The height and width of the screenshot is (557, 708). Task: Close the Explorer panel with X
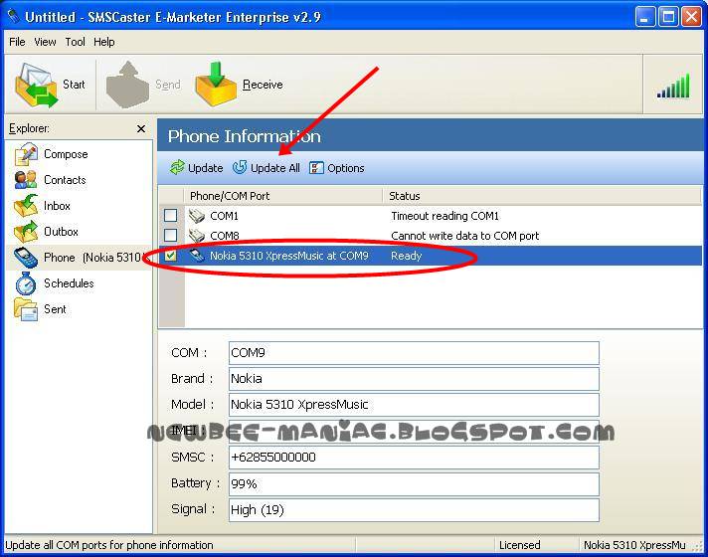(x=141, y=128)
